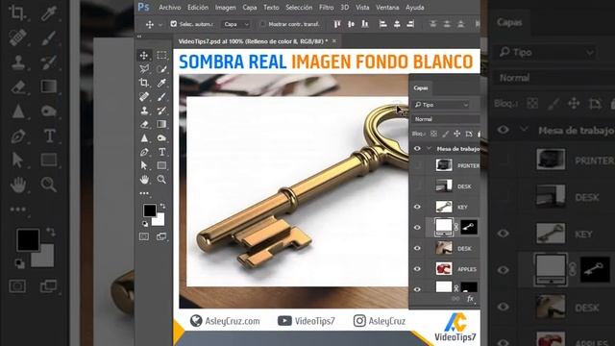Select the VideoTips7.psd document tab
This screenshot has height=346, width=615.
coord(253,41)
